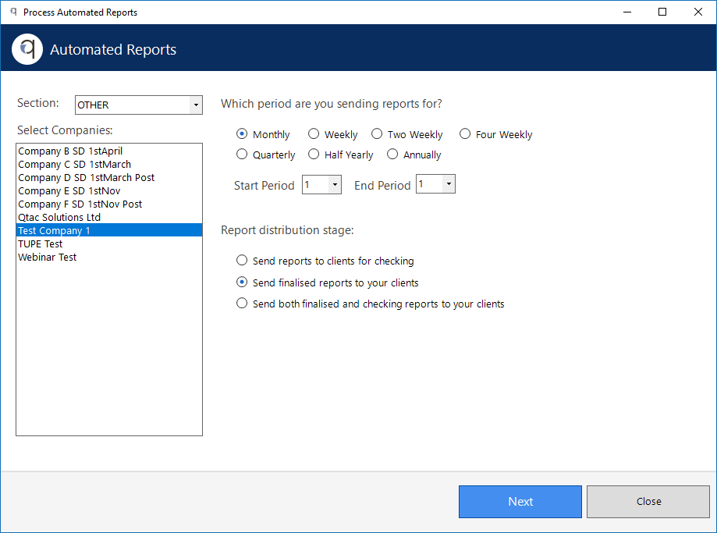This screenshot has height=533, width=717.
Task: Select Company B SD 1stApril in list
Action: pyautogui.click(x=108, y=151)
